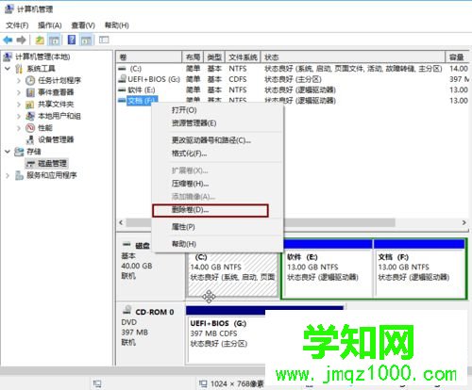Expand the 任务计划程序 node arrow
The height and width of the screenshot is (390, 472).
pos(19,80)
